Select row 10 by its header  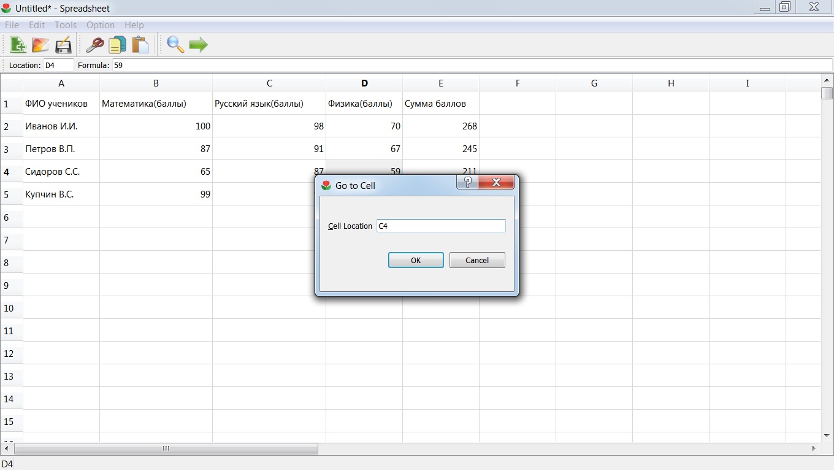(12, 308)
